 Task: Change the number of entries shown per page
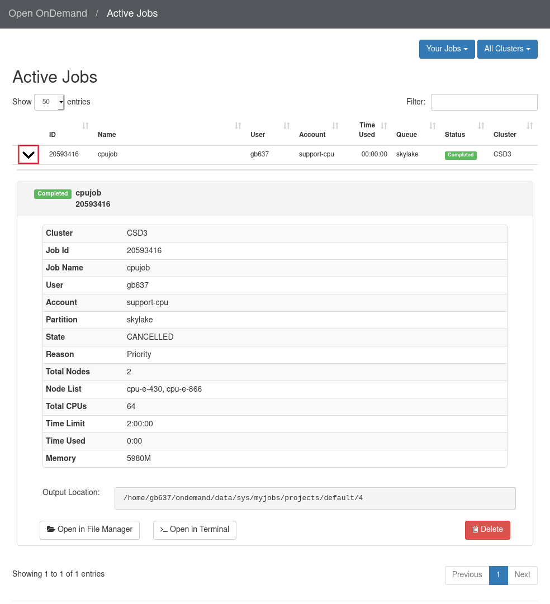tap(49, 102)
